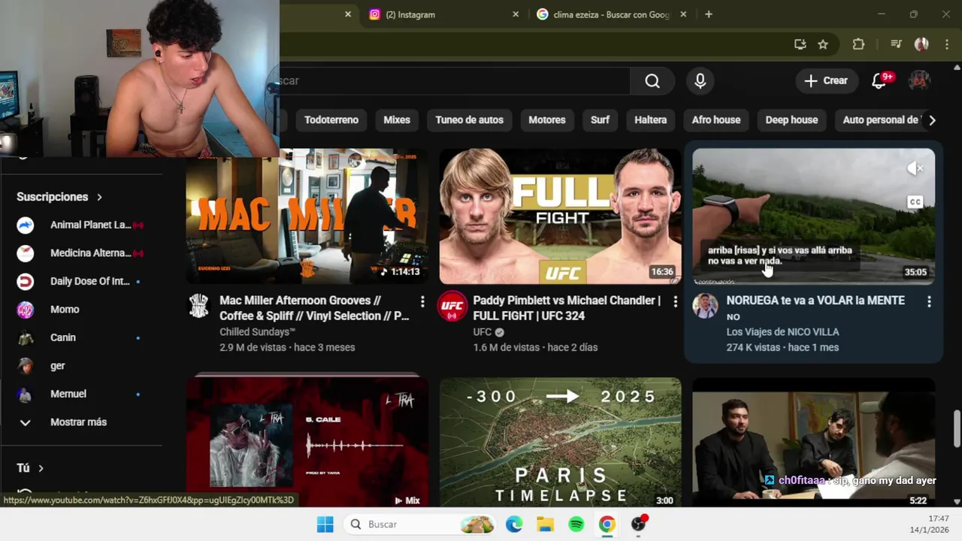Open Chrome profile avatar

(x=921, y=44)
